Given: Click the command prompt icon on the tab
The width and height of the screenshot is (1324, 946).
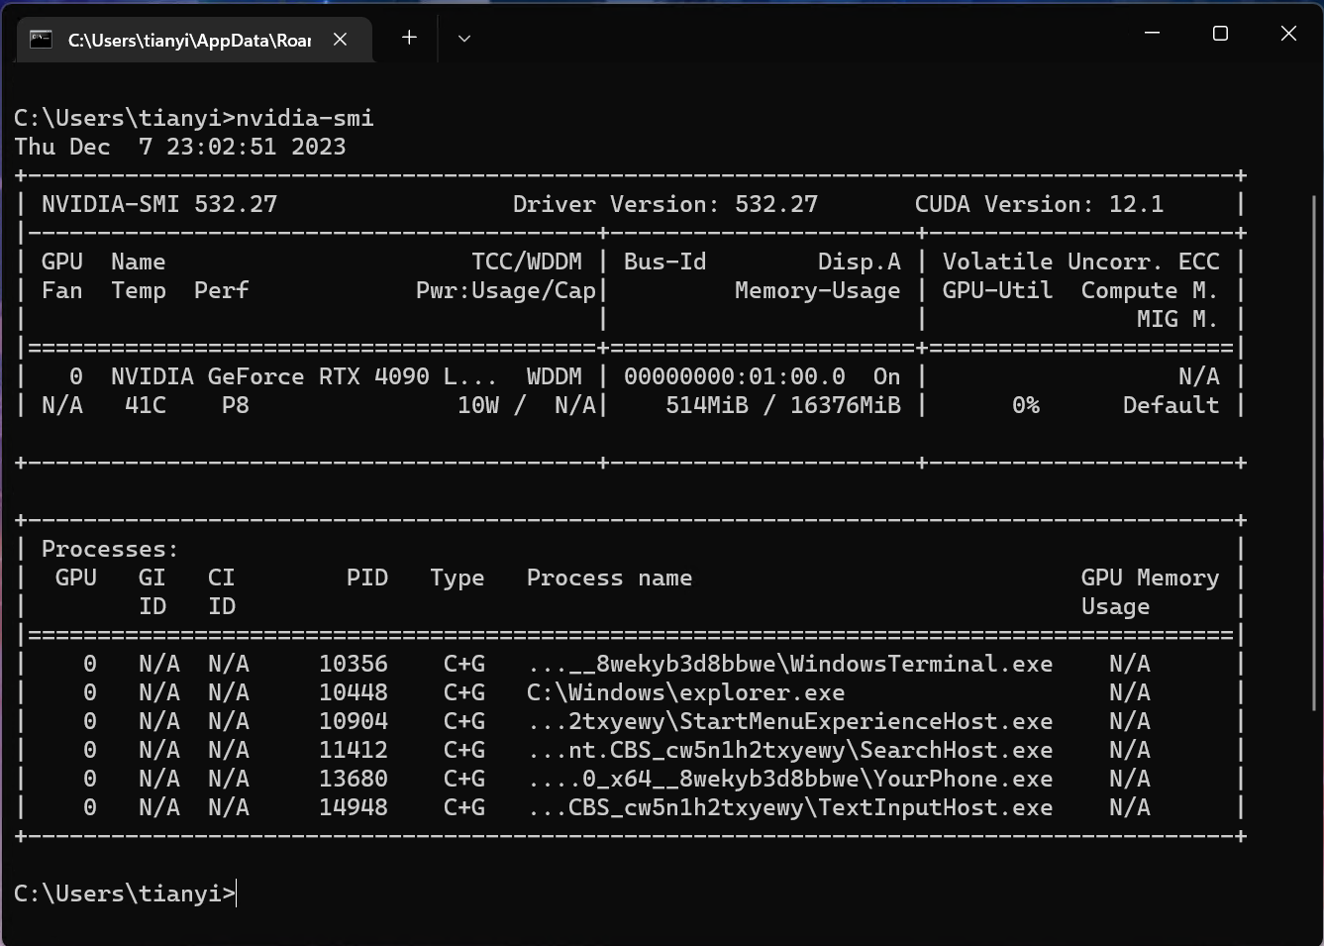Looking at the screenshot, I should [x=41, y=40].
